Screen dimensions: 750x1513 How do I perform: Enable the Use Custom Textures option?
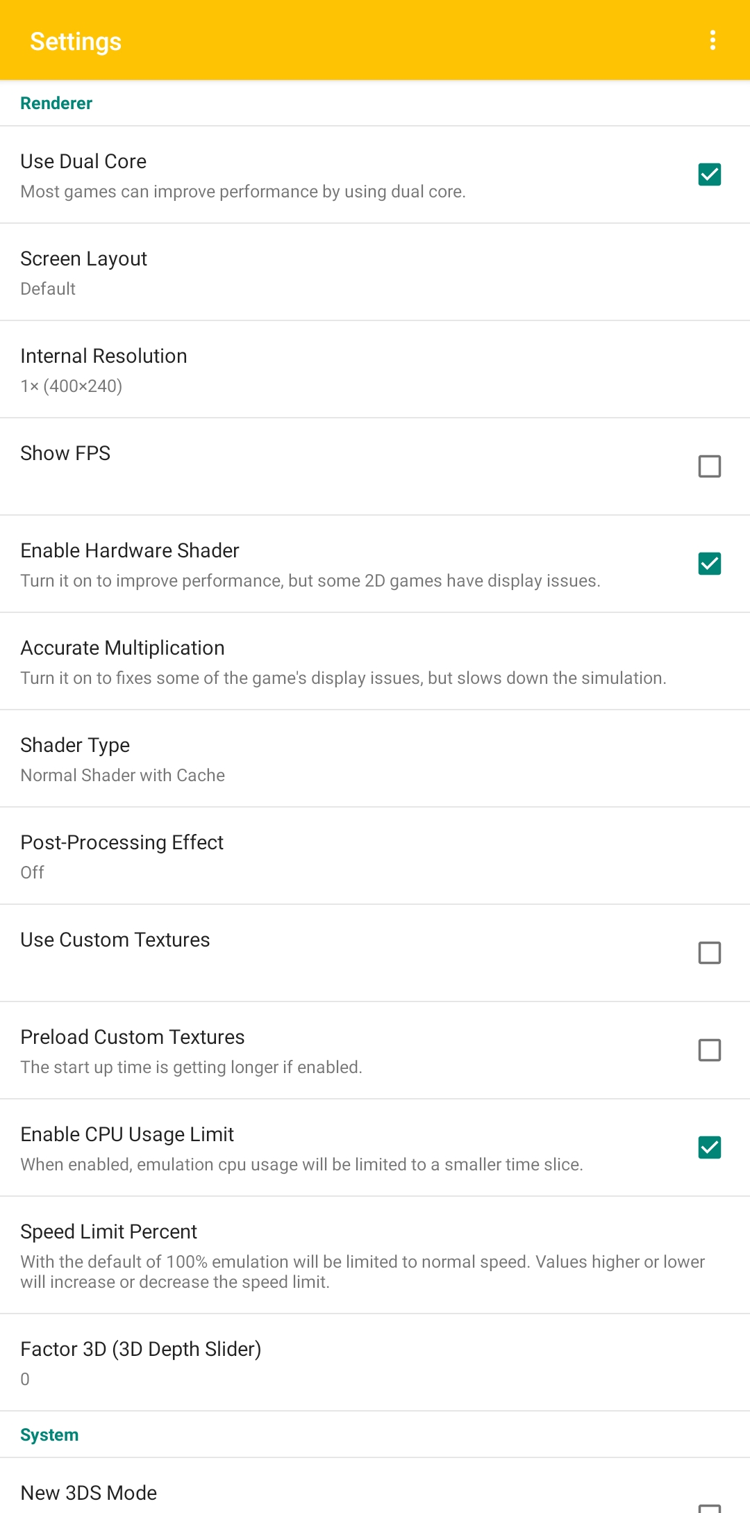tap(709, 953)
